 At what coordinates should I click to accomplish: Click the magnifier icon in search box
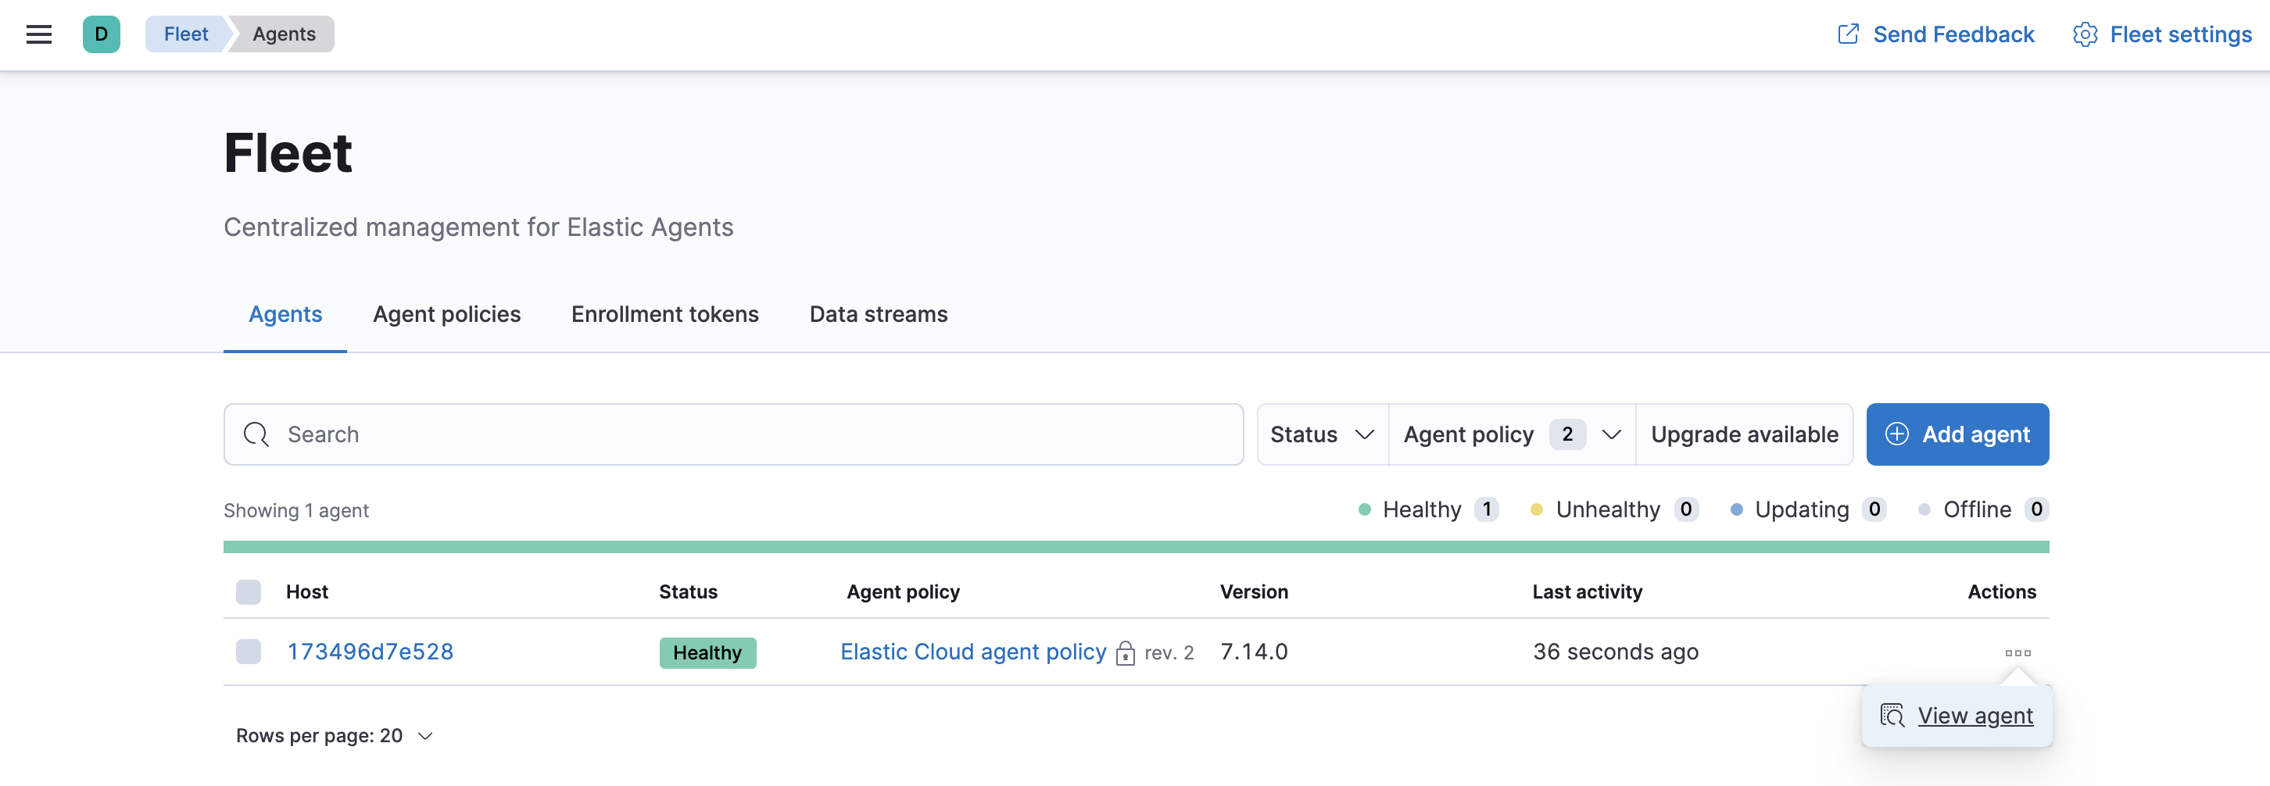(x=256, y=434)
